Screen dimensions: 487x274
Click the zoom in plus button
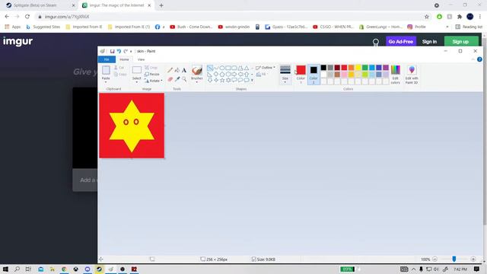pyautogui.click(x=473, y=259)
